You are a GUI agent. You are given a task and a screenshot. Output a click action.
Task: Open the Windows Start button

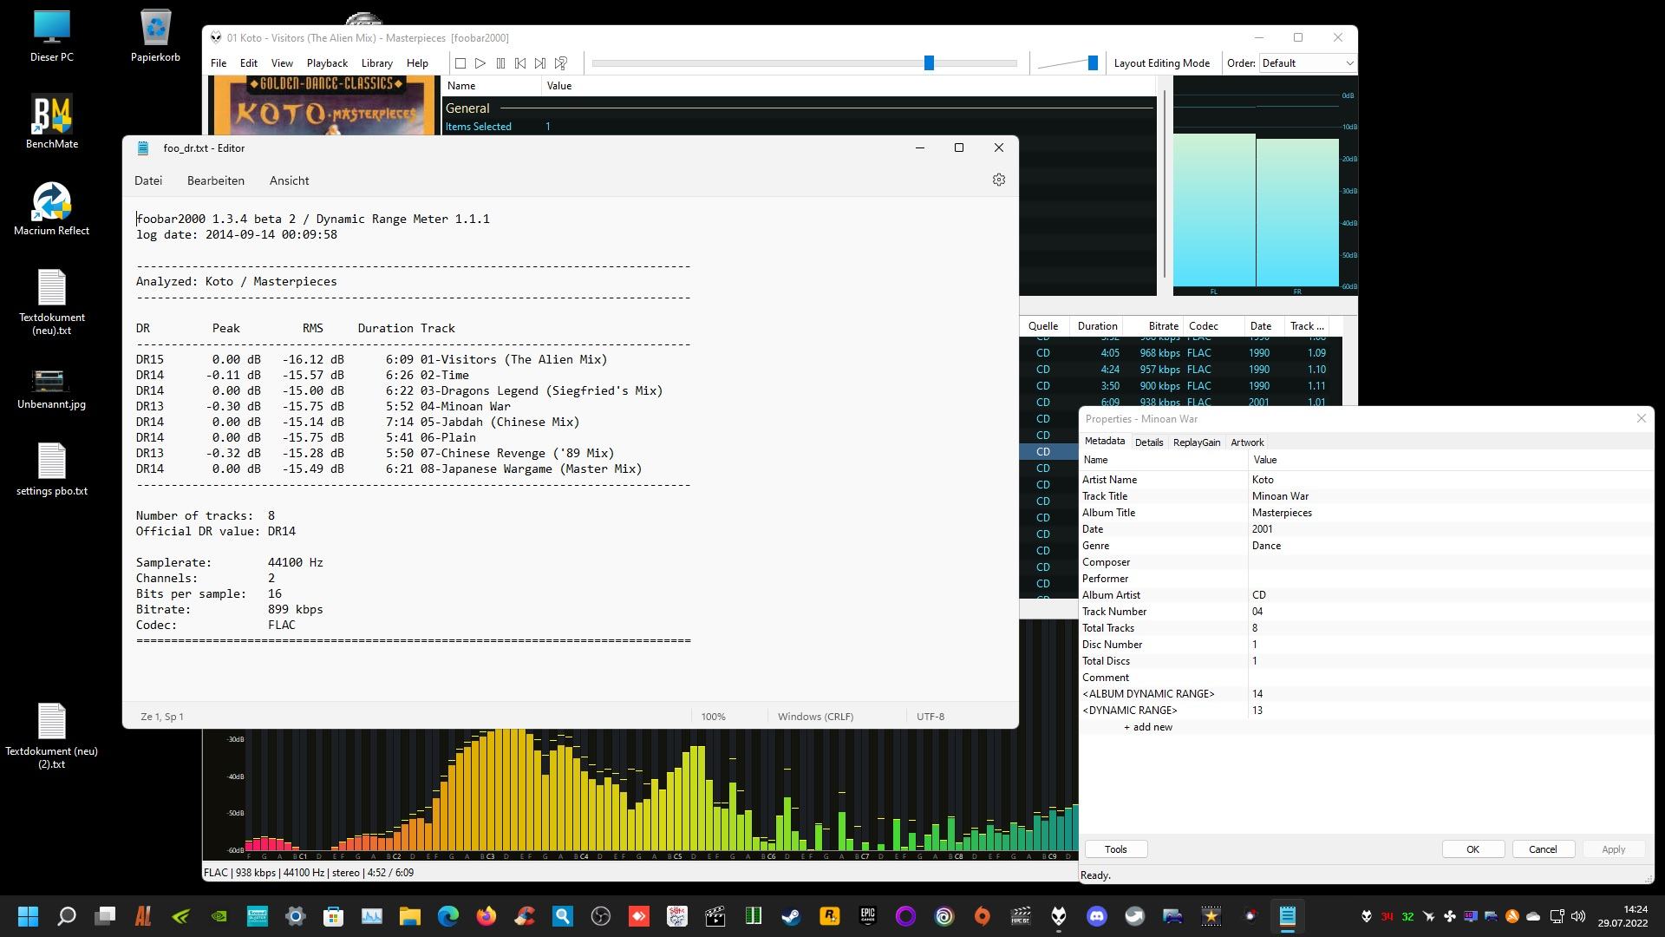pos(28,916)
